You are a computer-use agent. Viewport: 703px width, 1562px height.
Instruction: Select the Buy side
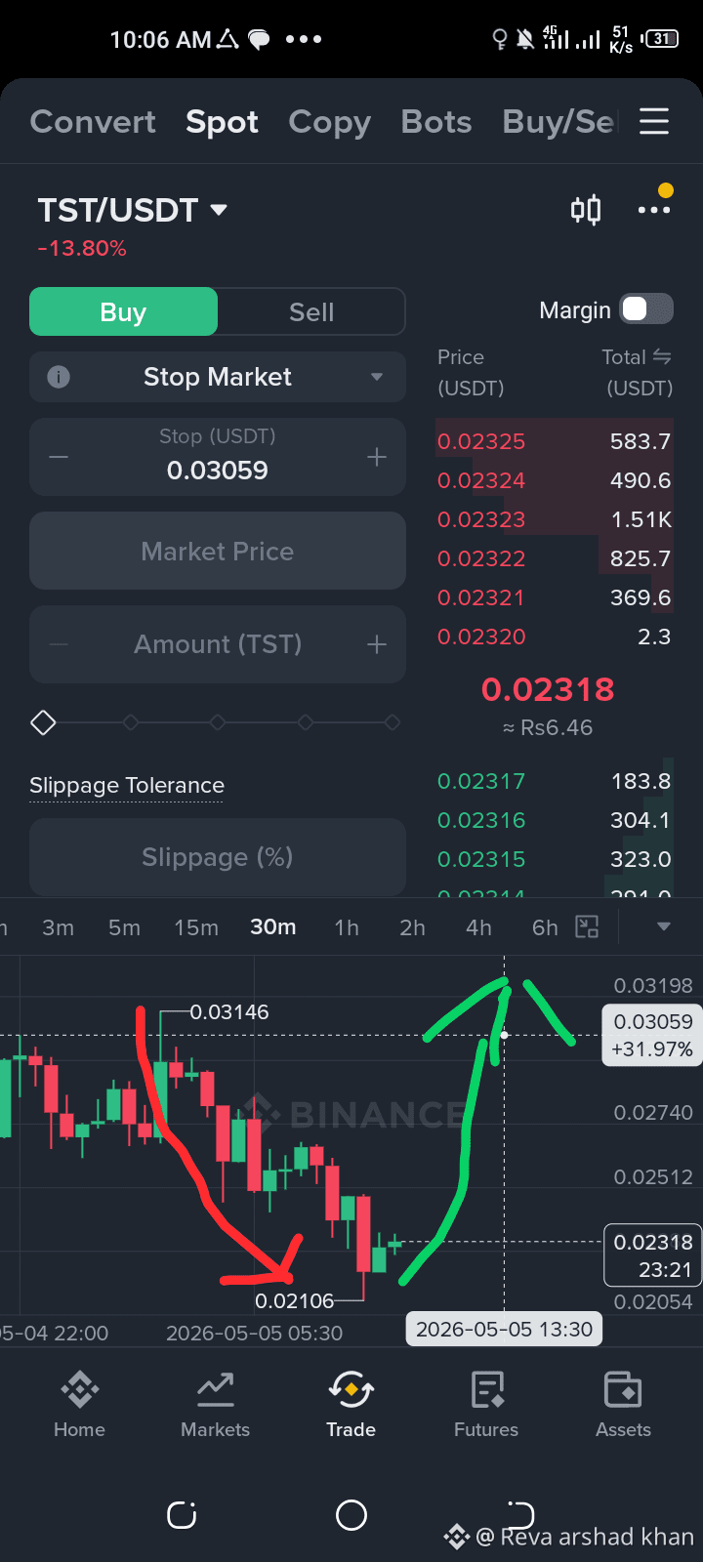(x=123, y=311)
